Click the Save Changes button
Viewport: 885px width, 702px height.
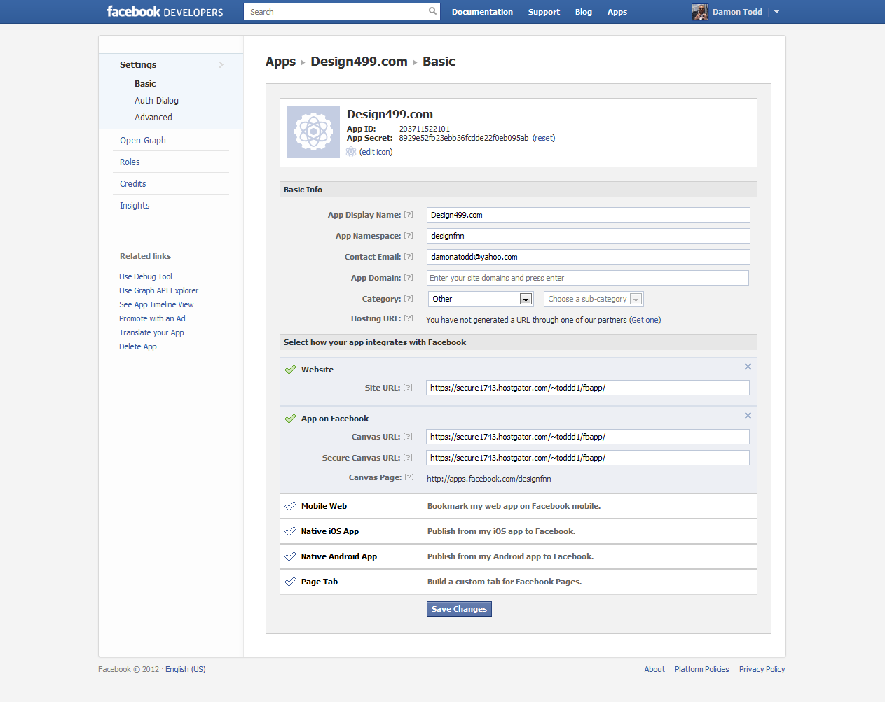459,609
